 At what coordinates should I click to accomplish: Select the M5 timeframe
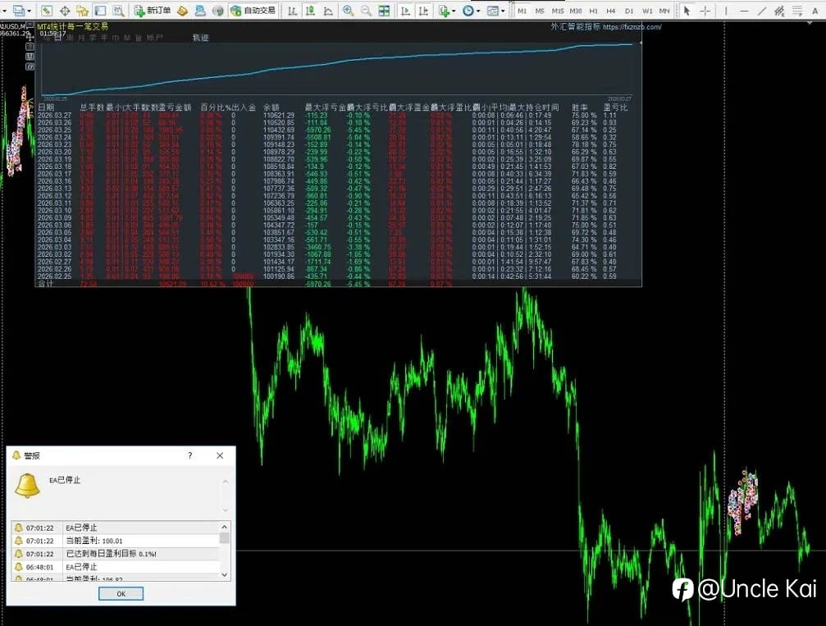540,11
